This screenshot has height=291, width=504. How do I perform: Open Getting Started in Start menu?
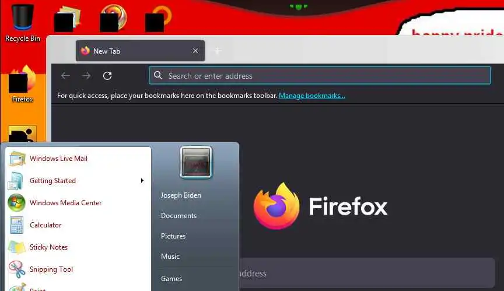(78, 181)
